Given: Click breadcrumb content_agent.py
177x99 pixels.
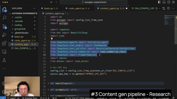Looking at the screenshot, I should pos(54,13).
